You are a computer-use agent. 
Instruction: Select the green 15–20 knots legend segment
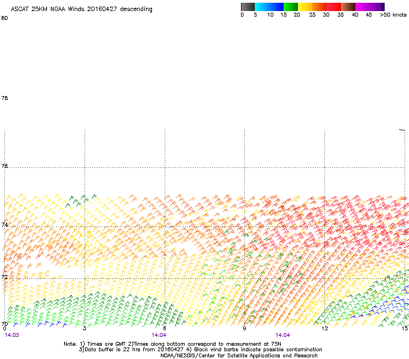pos(291,7)
